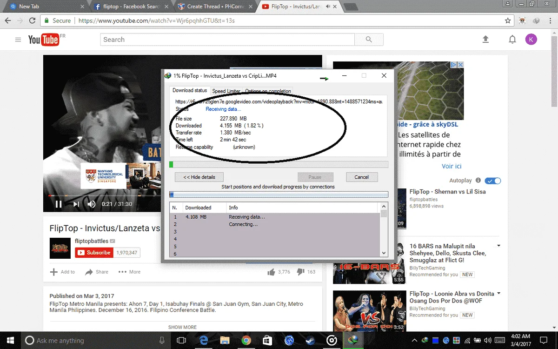Open the 16 BARS video thumbnail
Viewport: 558px width, 349px height.
pos(369,263)
